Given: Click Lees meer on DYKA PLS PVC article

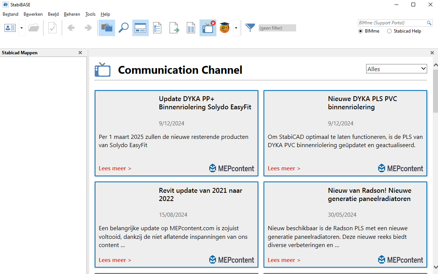Looking at the screenshot, I should pyautogui.click(x=284, y=168).
